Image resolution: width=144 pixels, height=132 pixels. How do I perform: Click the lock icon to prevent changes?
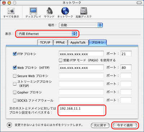click(9, 125)
